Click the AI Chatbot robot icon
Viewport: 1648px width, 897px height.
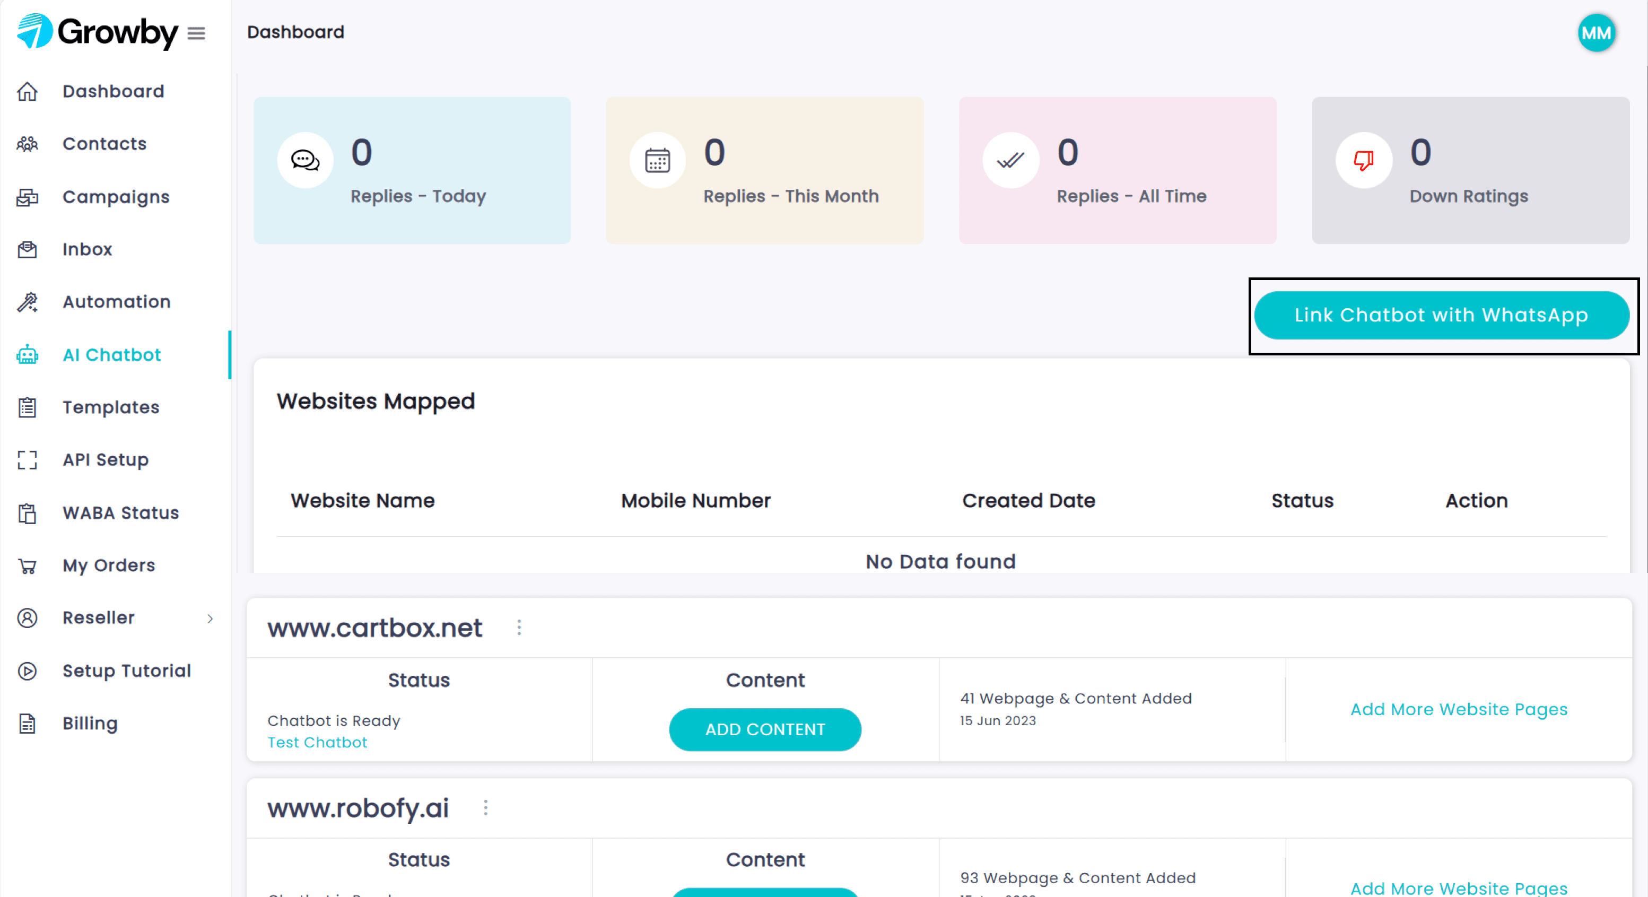tap(27, 355)
